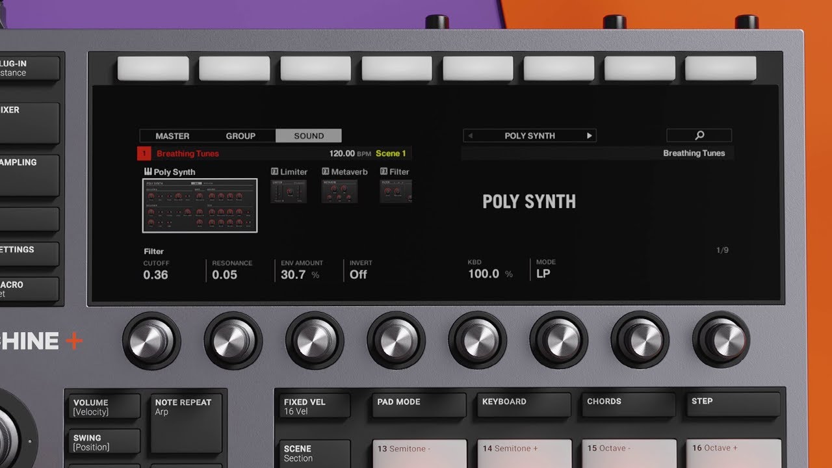The image size is (832, 468).
Task: Toggle the PAD MODE button
Action: click(x=420, y=405)
